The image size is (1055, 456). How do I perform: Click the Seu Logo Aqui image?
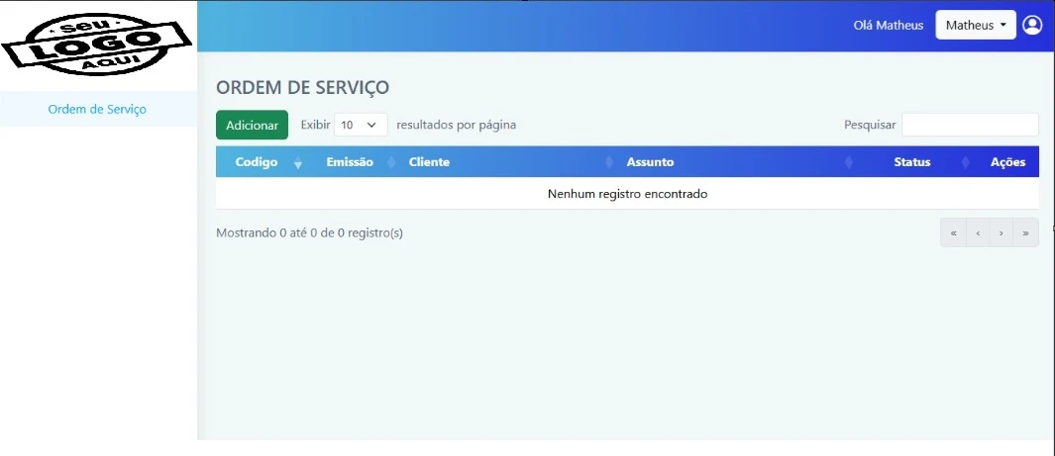96,44
